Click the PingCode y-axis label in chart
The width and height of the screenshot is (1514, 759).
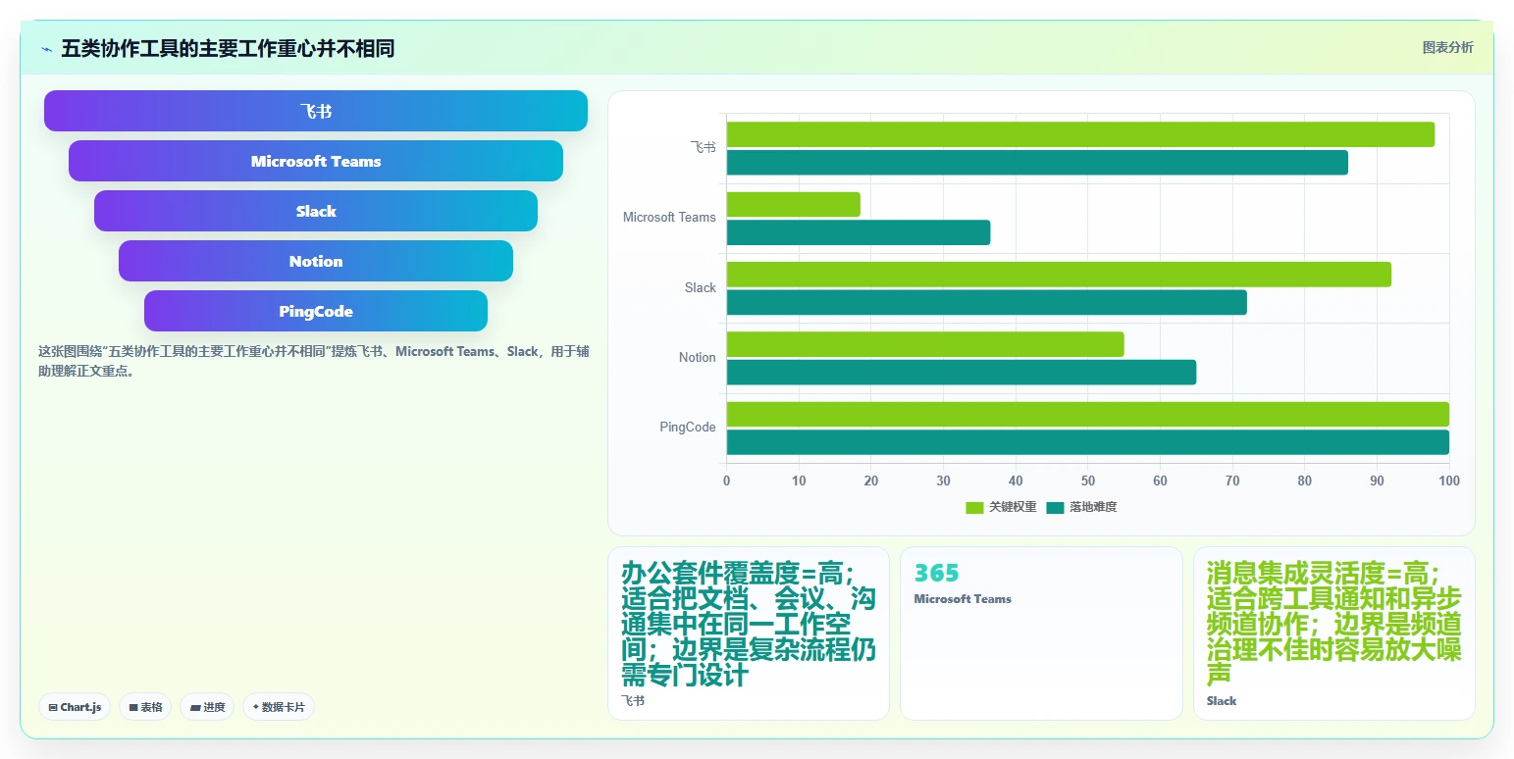pos(688,427)
